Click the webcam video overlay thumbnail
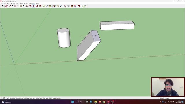Image resolution: width=185 pixels, height=104 pixels. click(x=168, y=87)
